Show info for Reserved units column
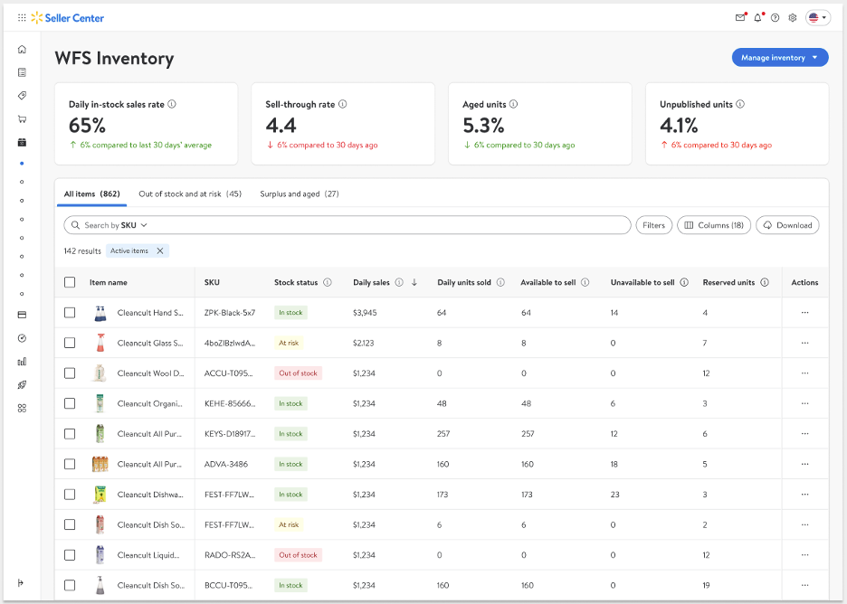 coord(765,282)
